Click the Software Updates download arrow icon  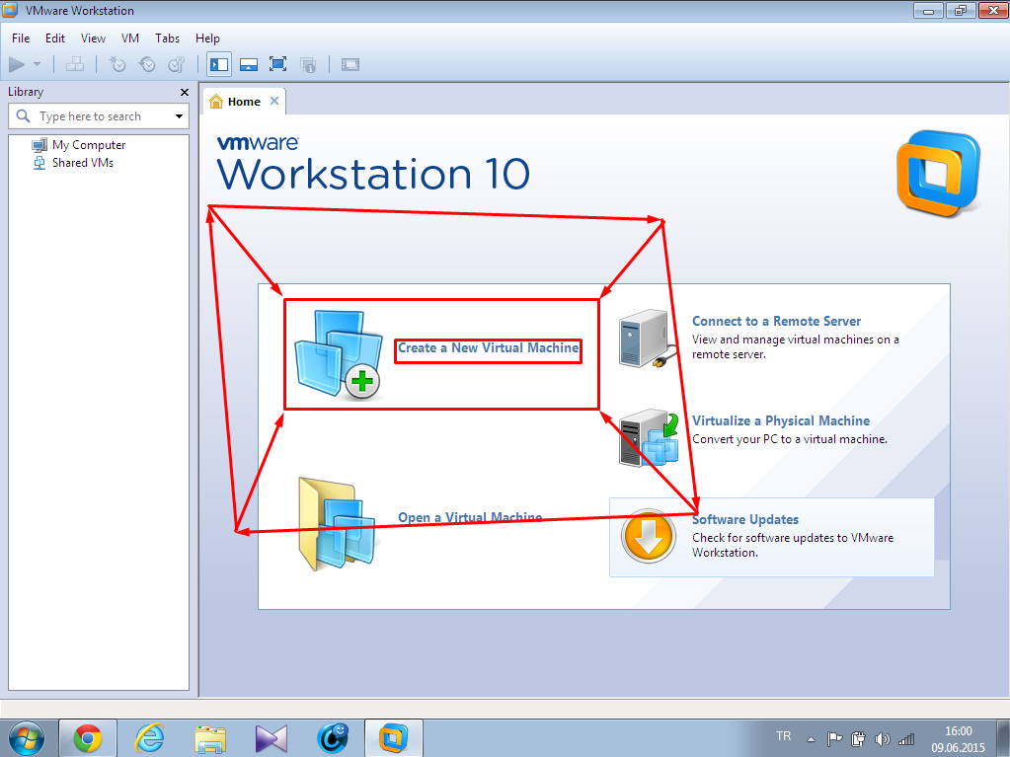tap(648, 536)
